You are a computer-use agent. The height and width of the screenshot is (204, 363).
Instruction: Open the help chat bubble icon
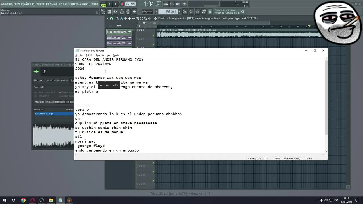point(204,12)
